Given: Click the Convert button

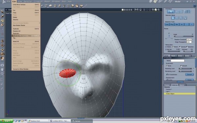Looking at the screenshot, I should [189, 74].
